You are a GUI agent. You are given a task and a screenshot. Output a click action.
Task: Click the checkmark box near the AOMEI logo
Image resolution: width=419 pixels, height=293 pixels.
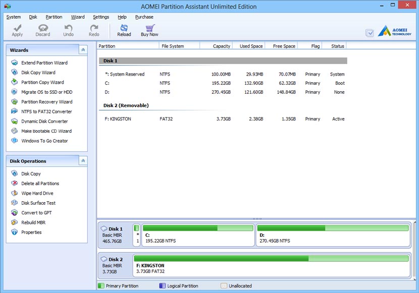[370, 31]
